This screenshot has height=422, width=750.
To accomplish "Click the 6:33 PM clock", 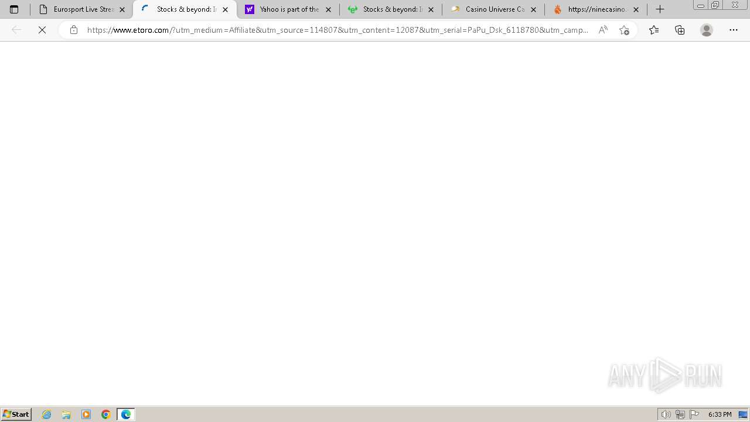I will [x=720, y=414].
